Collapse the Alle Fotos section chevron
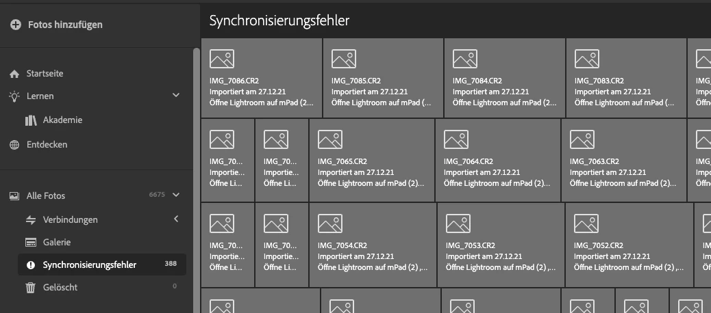Image resolution: width=711 pixels, height=313 pixels. click(x=176, y=195)
